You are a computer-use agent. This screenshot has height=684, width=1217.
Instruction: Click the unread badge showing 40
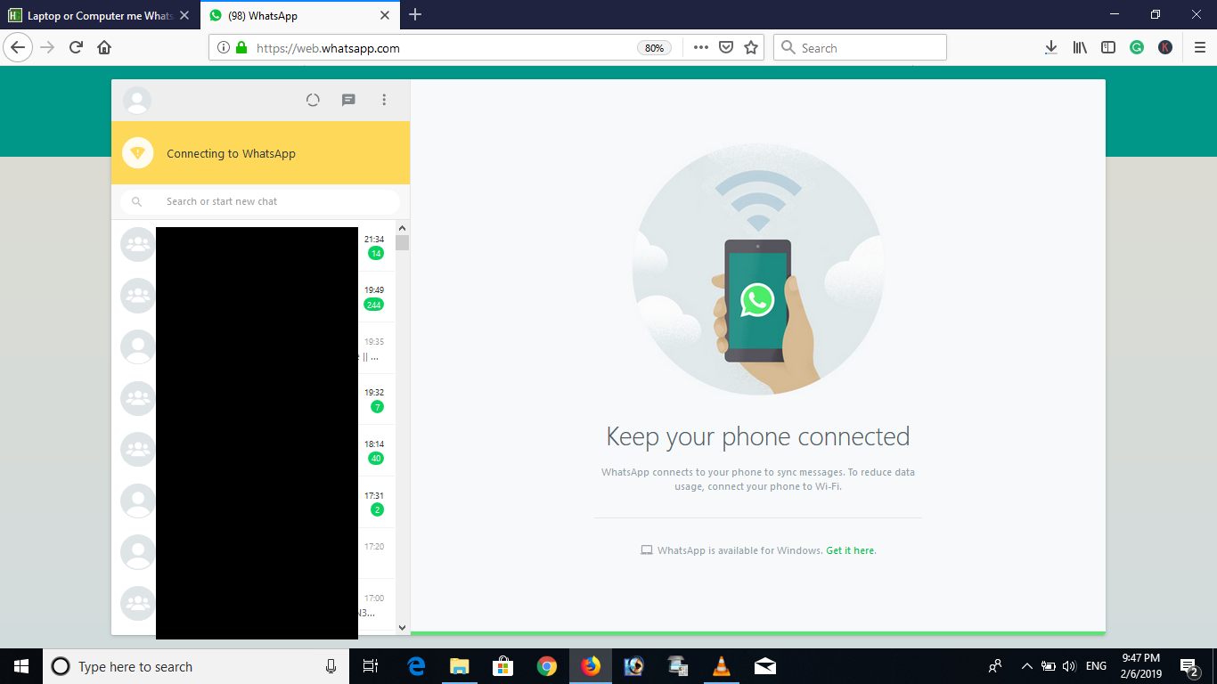coord(376,459)
